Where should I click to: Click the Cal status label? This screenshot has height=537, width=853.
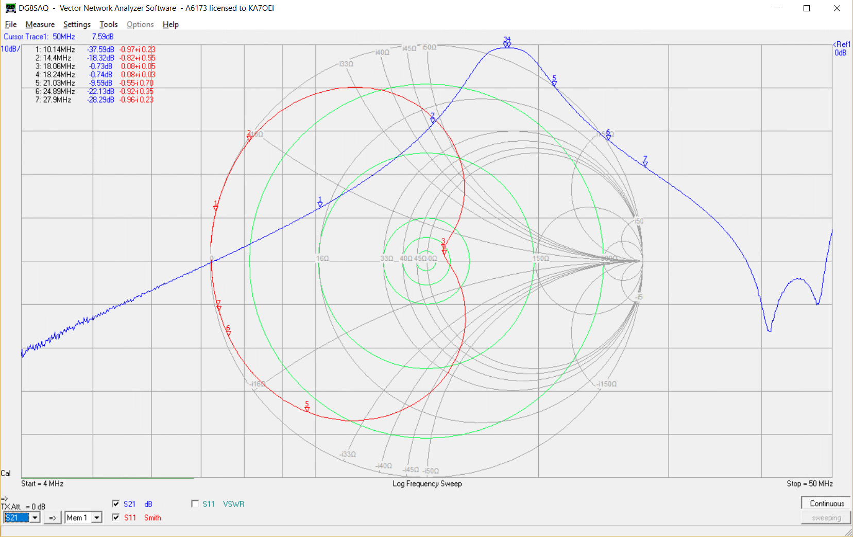coord(6,473)
